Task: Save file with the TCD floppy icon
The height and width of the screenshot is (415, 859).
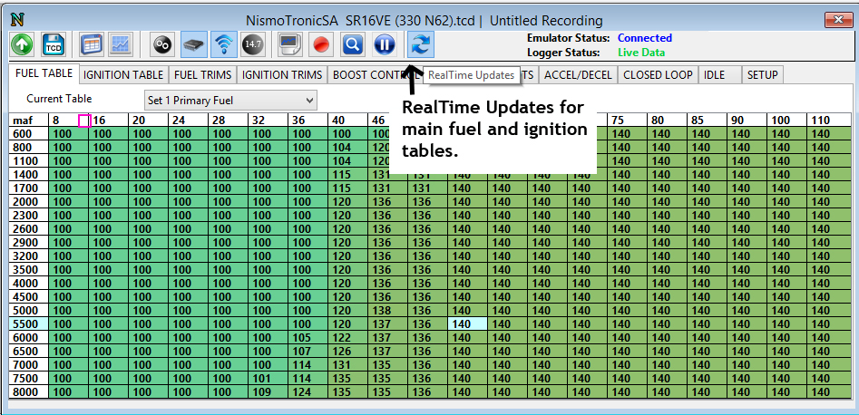Action: 54,45
